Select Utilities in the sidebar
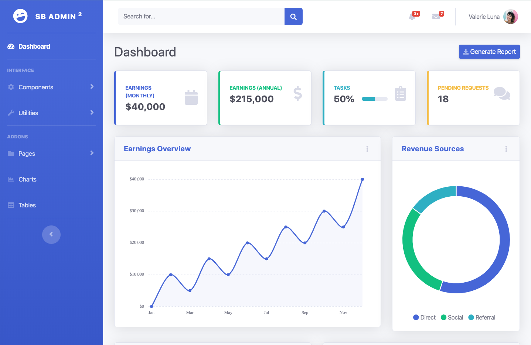This screenshot has height=345, width=531. pos(51,113)
